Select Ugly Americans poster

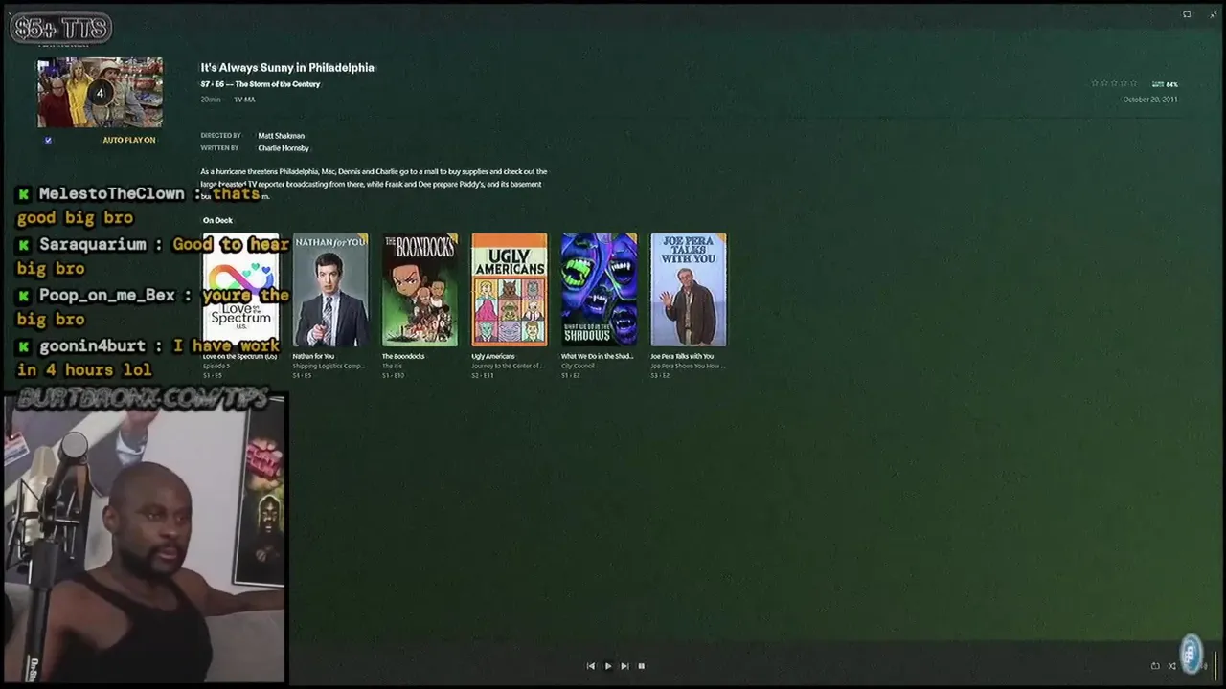tap(510, 290)
